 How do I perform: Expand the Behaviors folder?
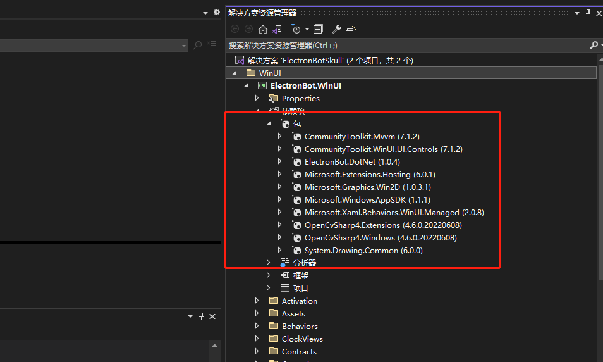coord(257,326)
